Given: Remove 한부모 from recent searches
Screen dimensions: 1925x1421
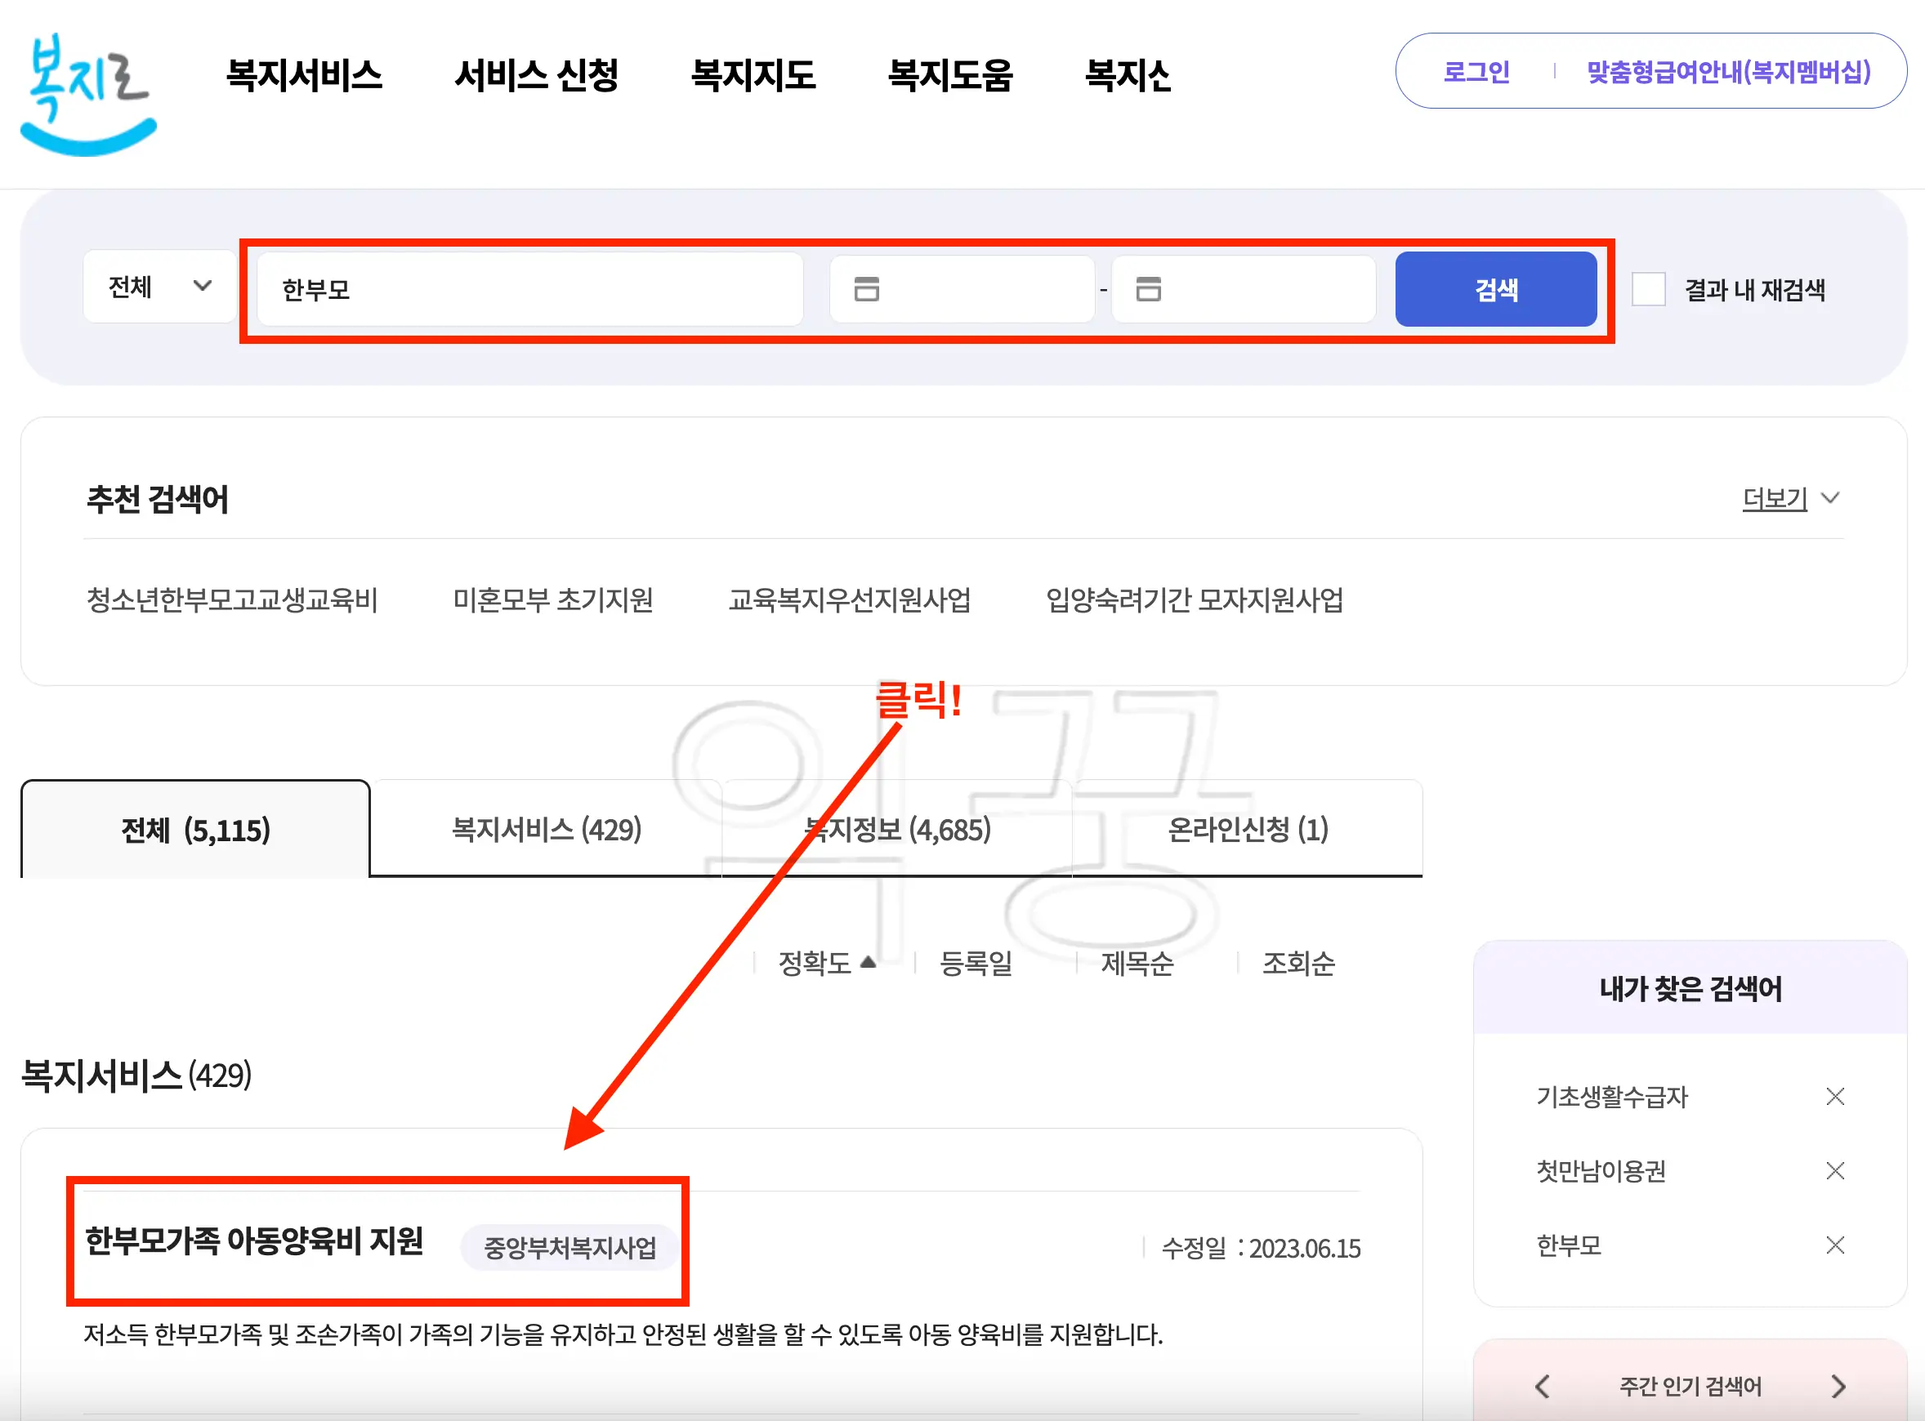Looking at the screenshot, I should (x=1834, y=1245).
